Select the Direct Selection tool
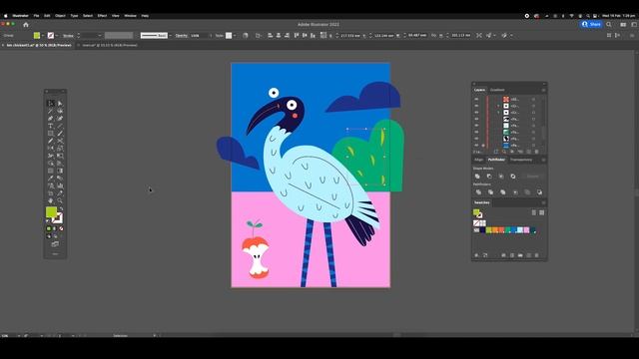Image resolution: width=639 pixels, height=359 pixels. coord(60,104)
